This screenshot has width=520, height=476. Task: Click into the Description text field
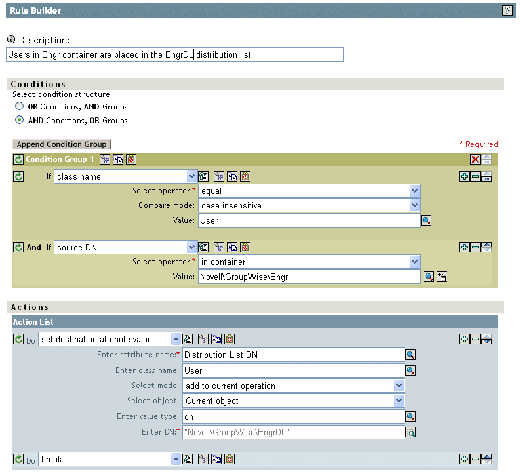[174, 55]
